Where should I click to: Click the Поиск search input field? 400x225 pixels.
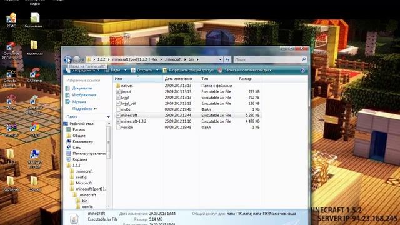click(267, 59)
